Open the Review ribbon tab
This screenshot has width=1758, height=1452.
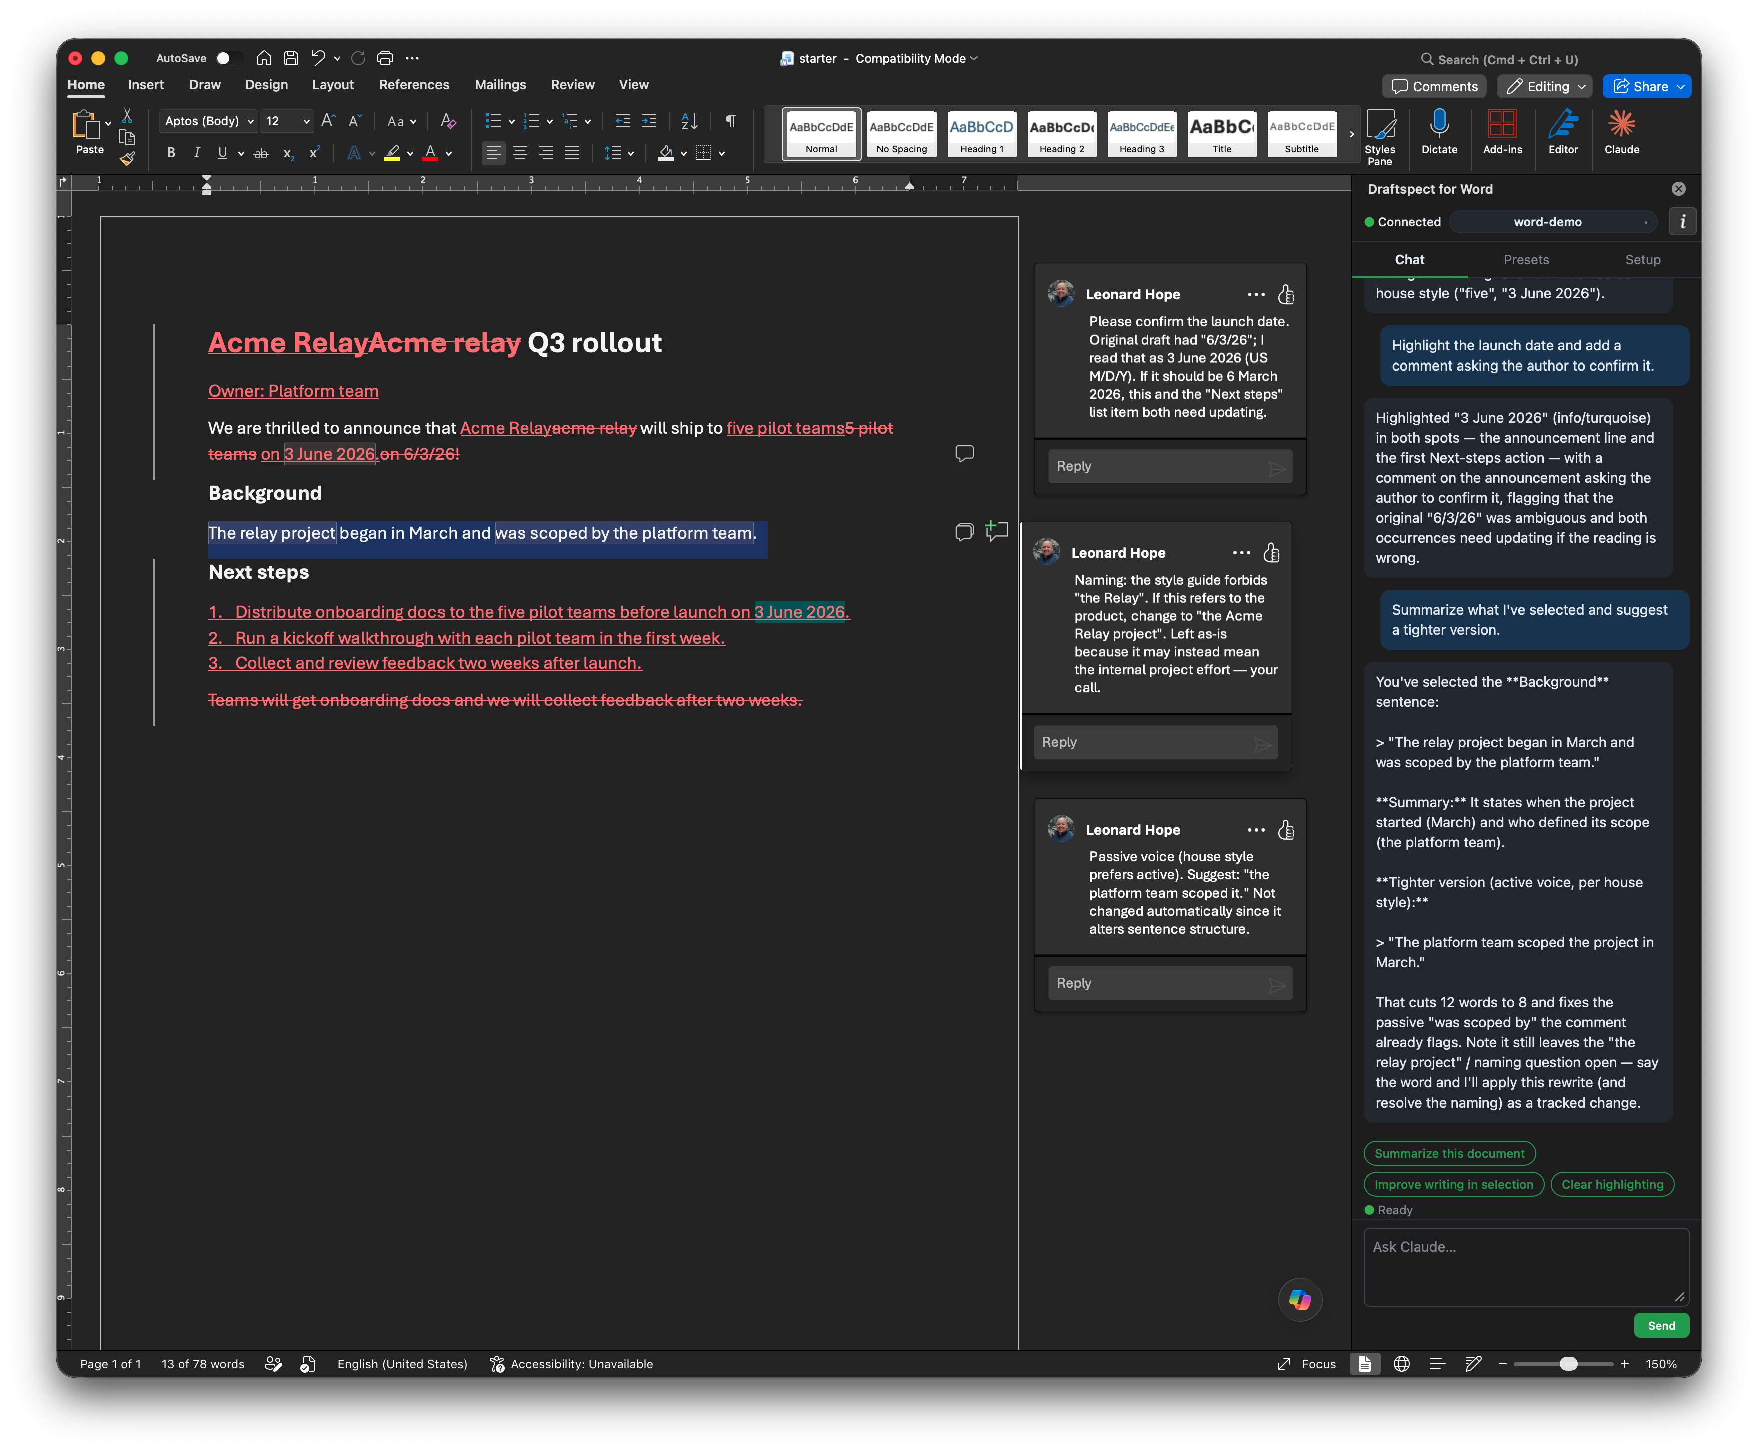pyautogui.click(x=572, y=85)
